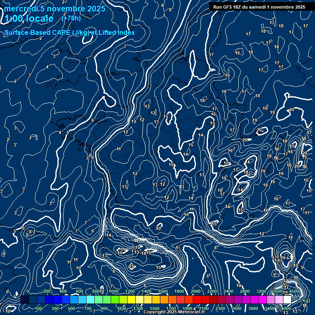The image size is (315, 315).
Task: Click the Copyright 2025 Meteociel.fr text
Action: 174,312
